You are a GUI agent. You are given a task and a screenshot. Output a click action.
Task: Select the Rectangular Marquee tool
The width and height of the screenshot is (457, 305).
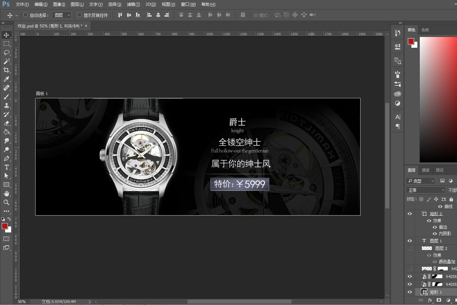pos(6,44)
